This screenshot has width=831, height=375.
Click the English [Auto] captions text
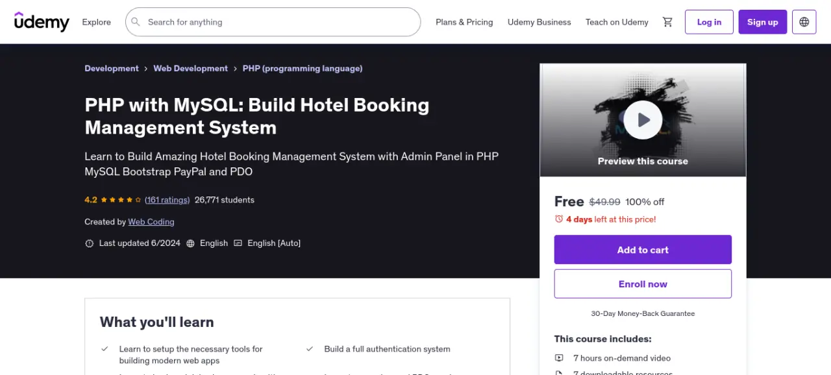(274, 243)
